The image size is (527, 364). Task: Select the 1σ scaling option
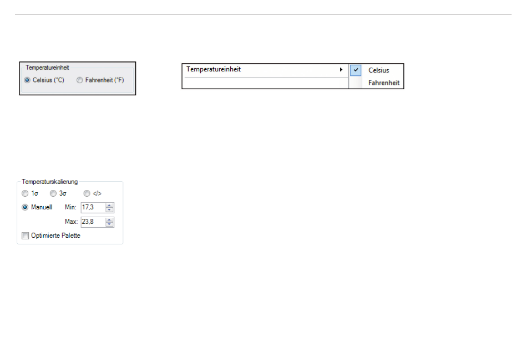(x=25, y=193)
